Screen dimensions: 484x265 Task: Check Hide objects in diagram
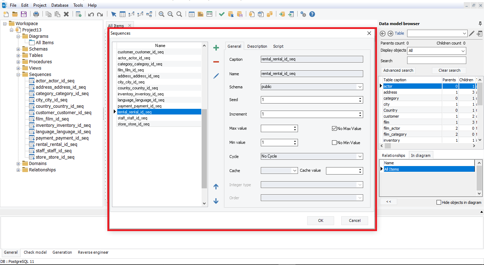pyautogui.click(x=439, y=201)
